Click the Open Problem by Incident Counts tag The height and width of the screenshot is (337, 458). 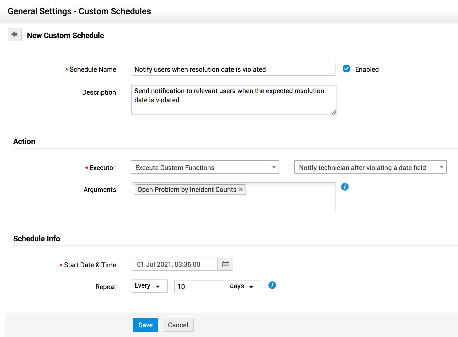tap(187, 190)
